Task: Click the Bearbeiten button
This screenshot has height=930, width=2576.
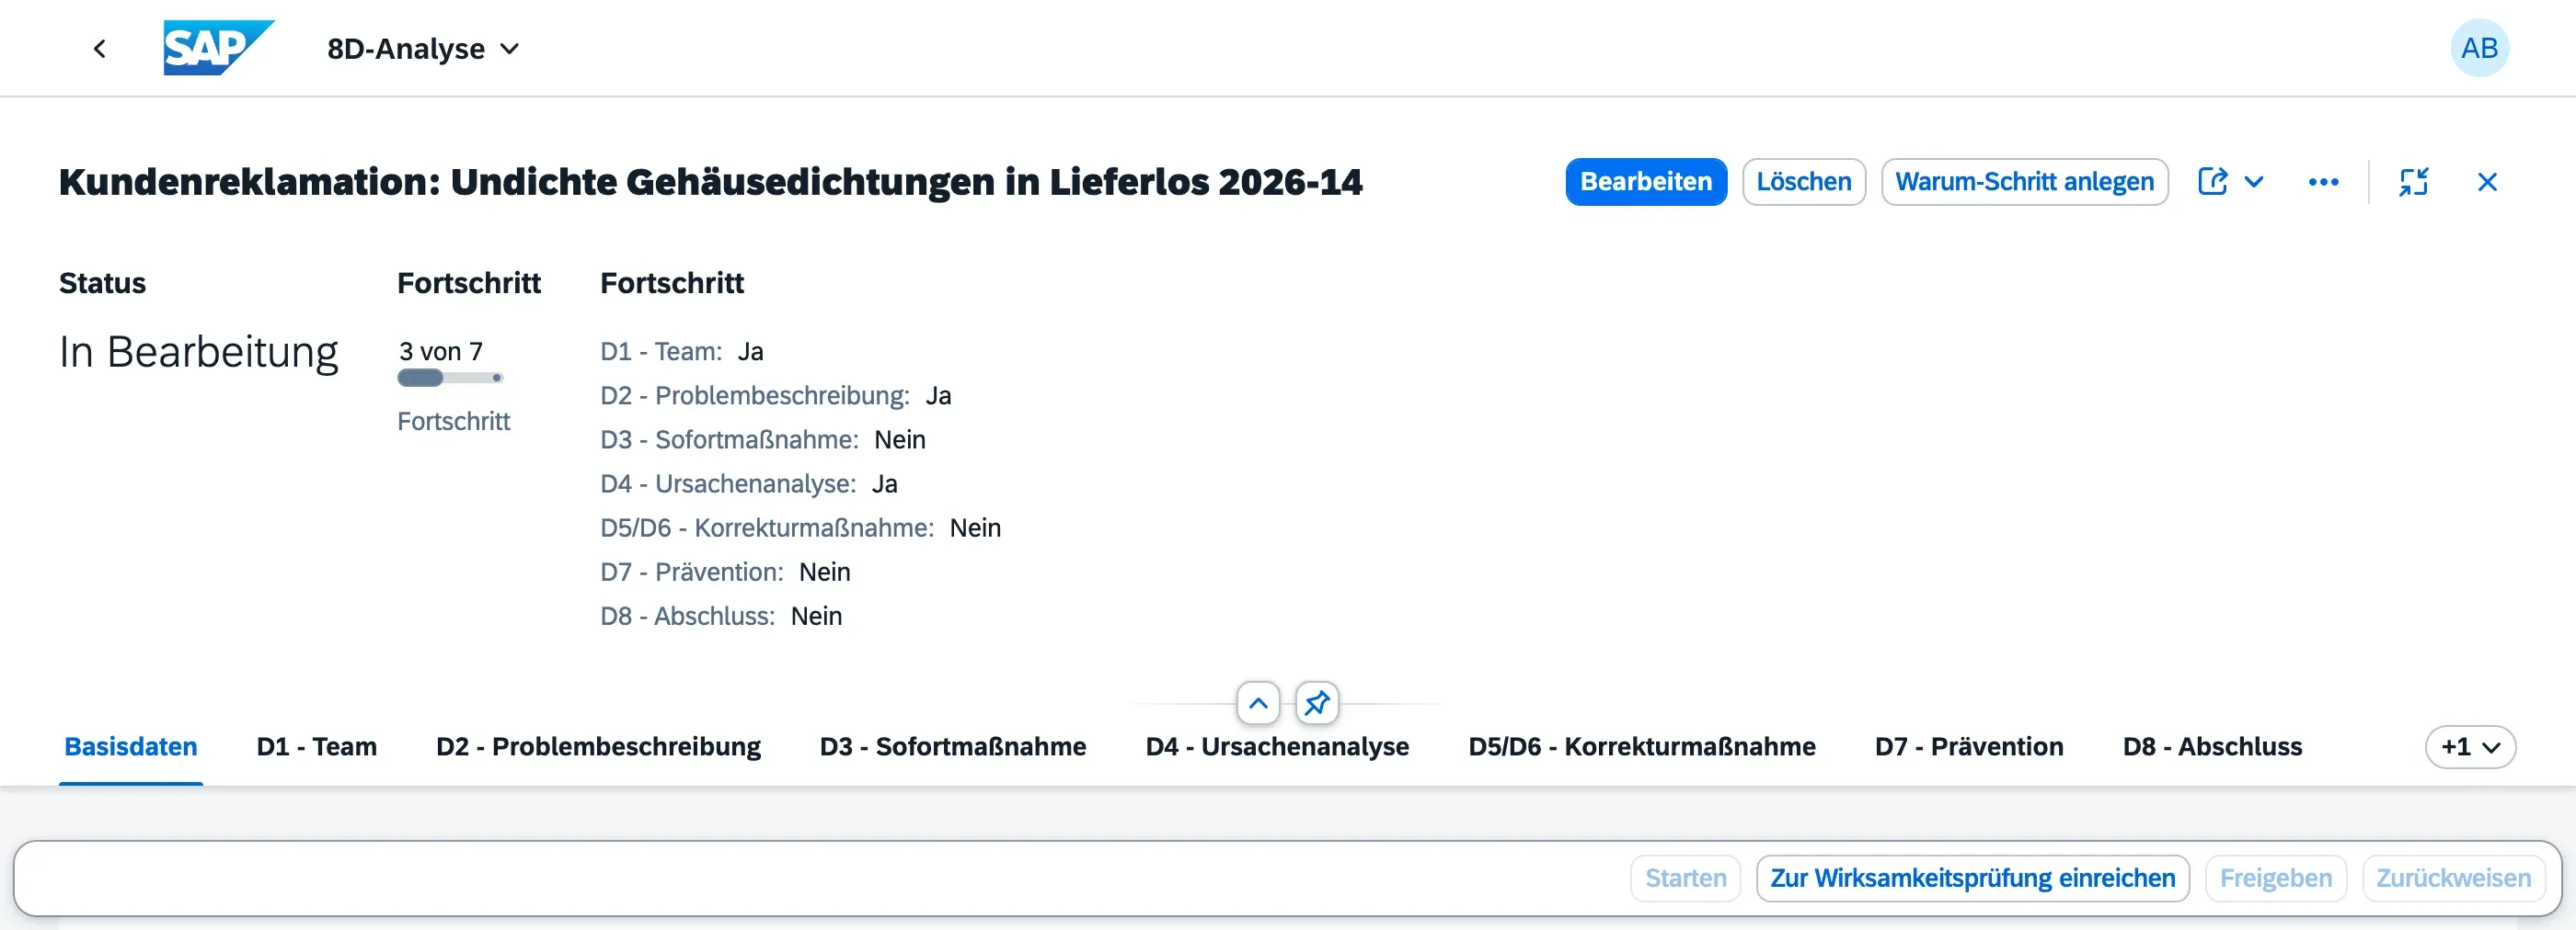Action: 1646,182
